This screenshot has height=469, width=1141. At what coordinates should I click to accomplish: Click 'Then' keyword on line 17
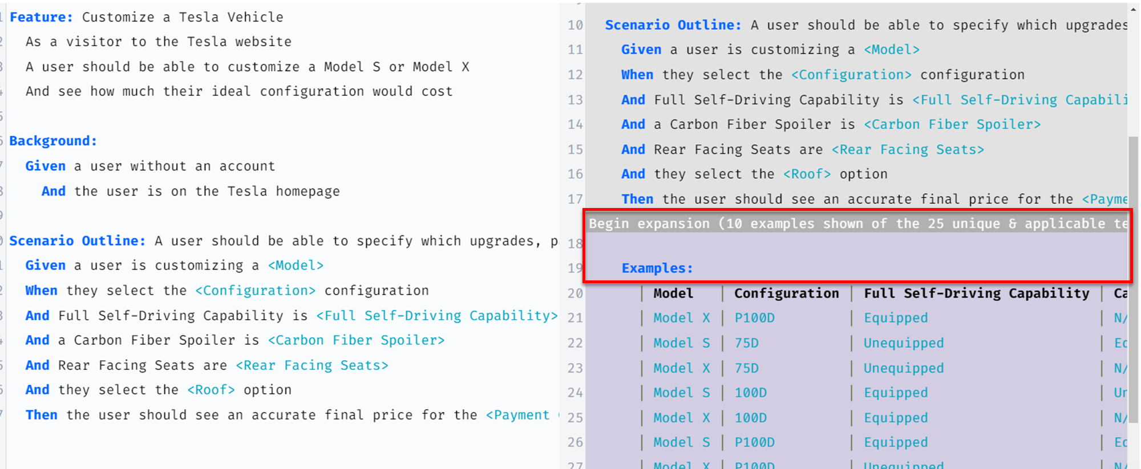pos(637,199)
